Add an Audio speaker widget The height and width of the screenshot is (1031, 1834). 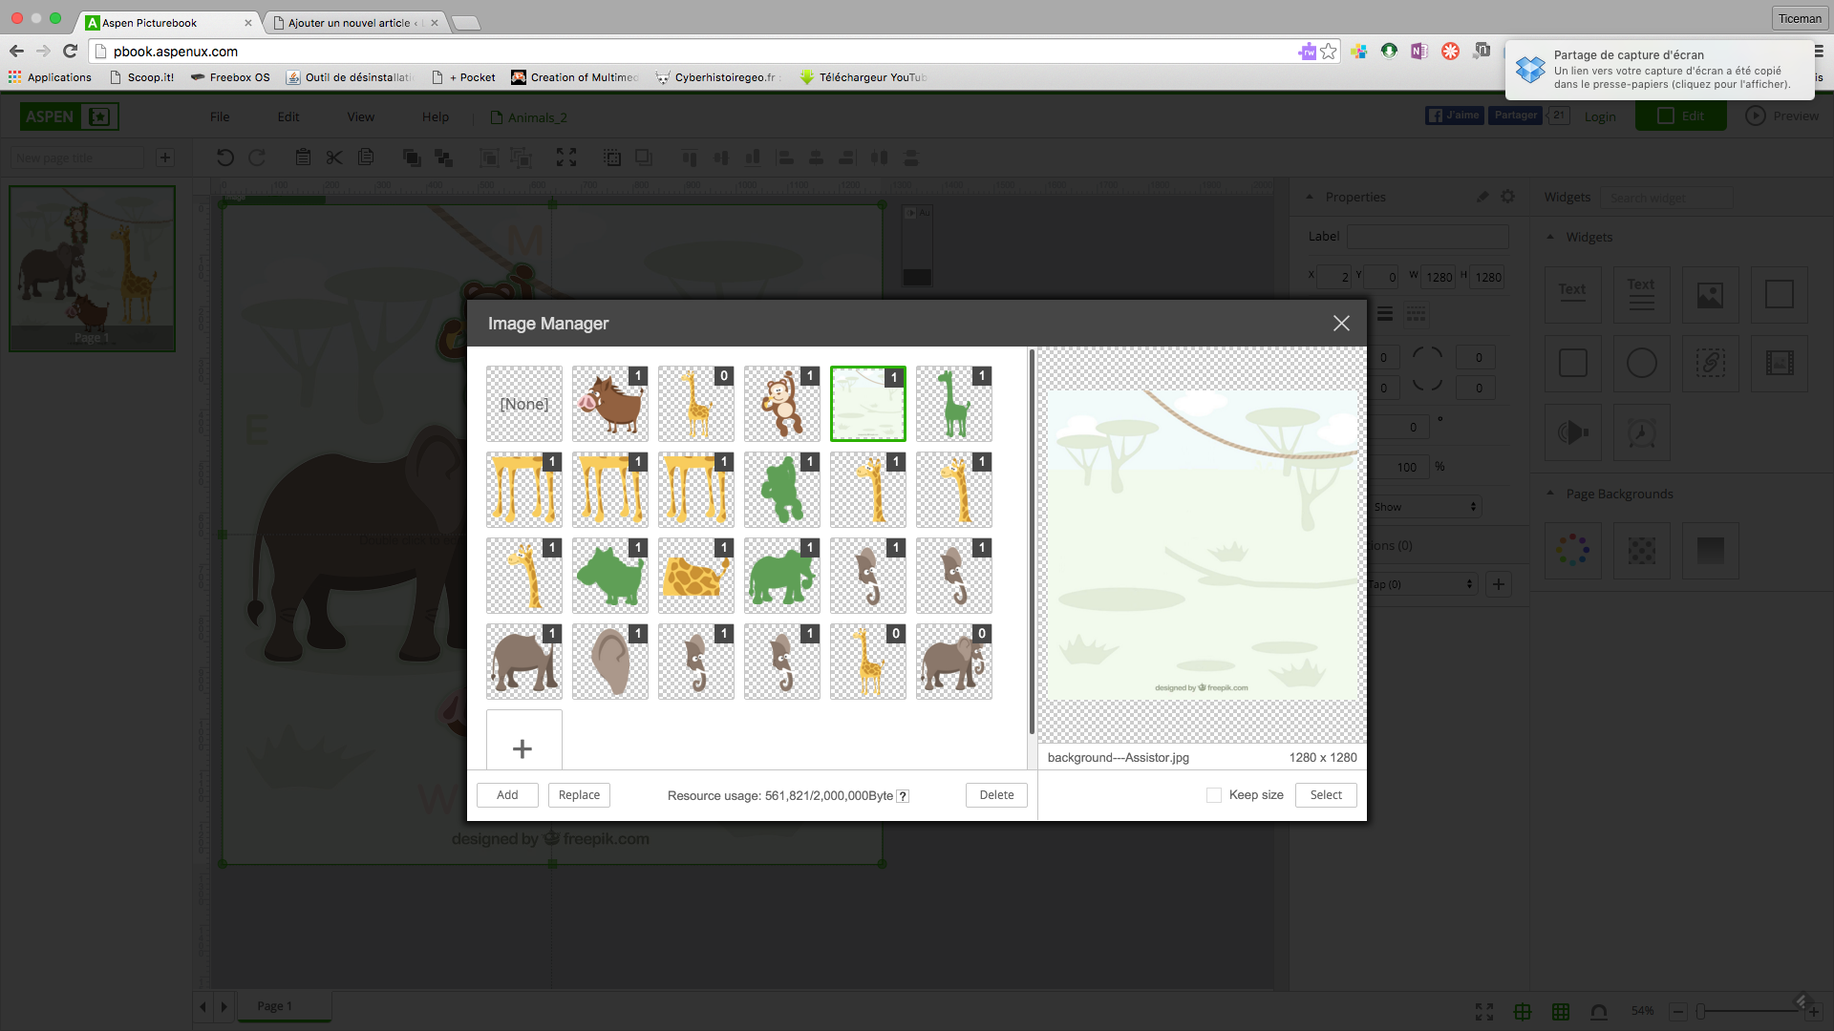(x=1572, y=431)
